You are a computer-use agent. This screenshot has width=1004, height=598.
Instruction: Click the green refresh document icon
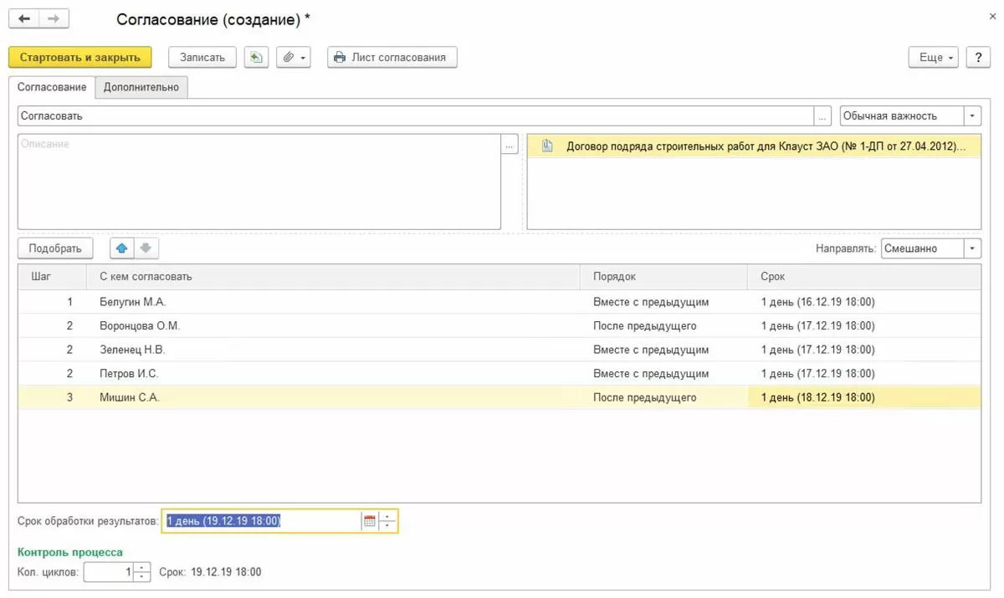click(256, 58)
